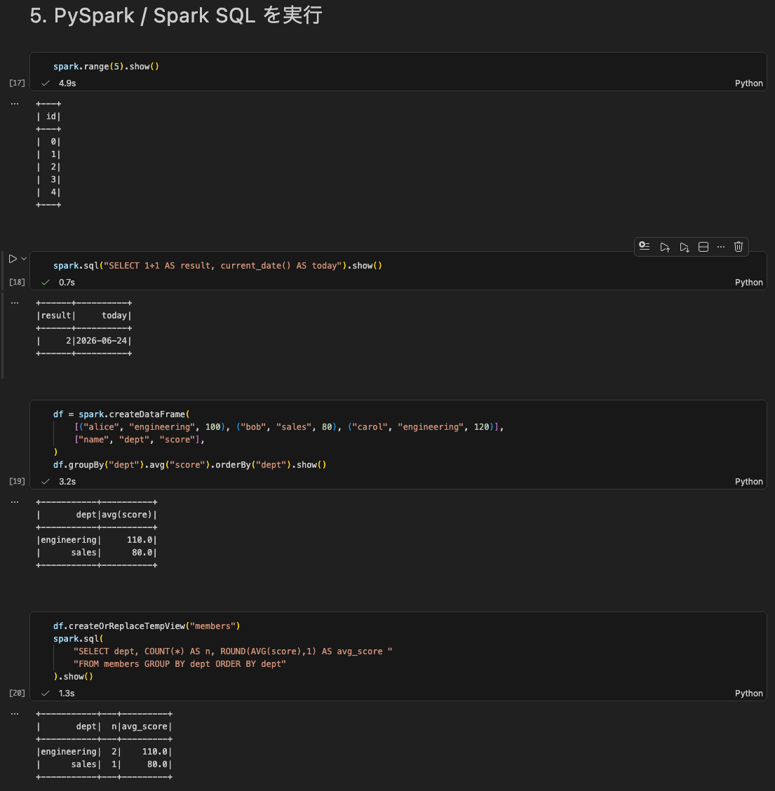Click the createOrReplaceTempView("members") line
The image size is (775, 791).
coord(147,626)
